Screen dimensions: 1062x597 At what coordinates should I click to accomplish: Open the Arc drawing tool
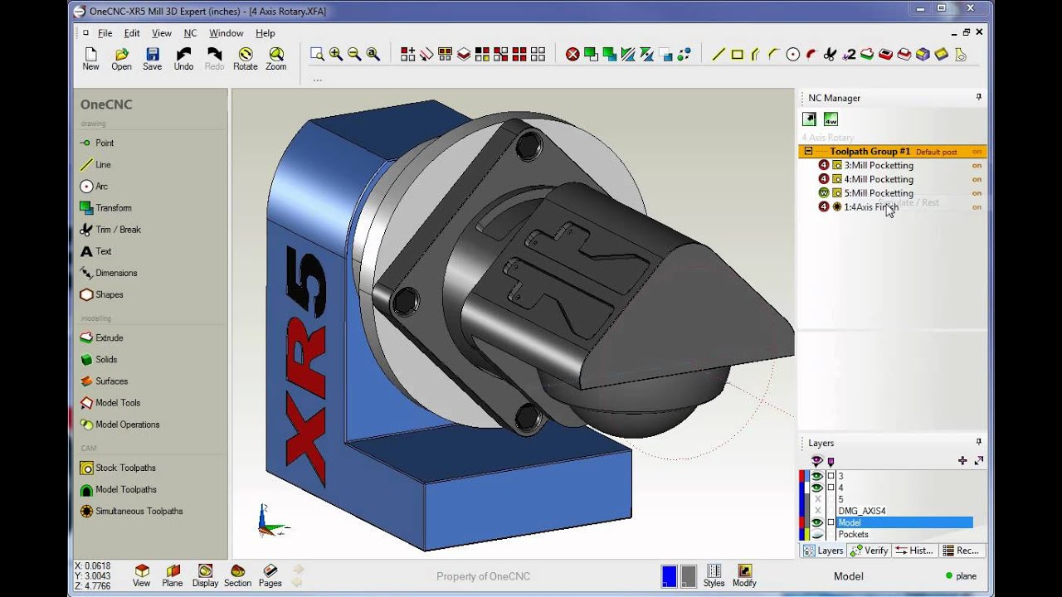pyautogui.click(x=94, y=187)
